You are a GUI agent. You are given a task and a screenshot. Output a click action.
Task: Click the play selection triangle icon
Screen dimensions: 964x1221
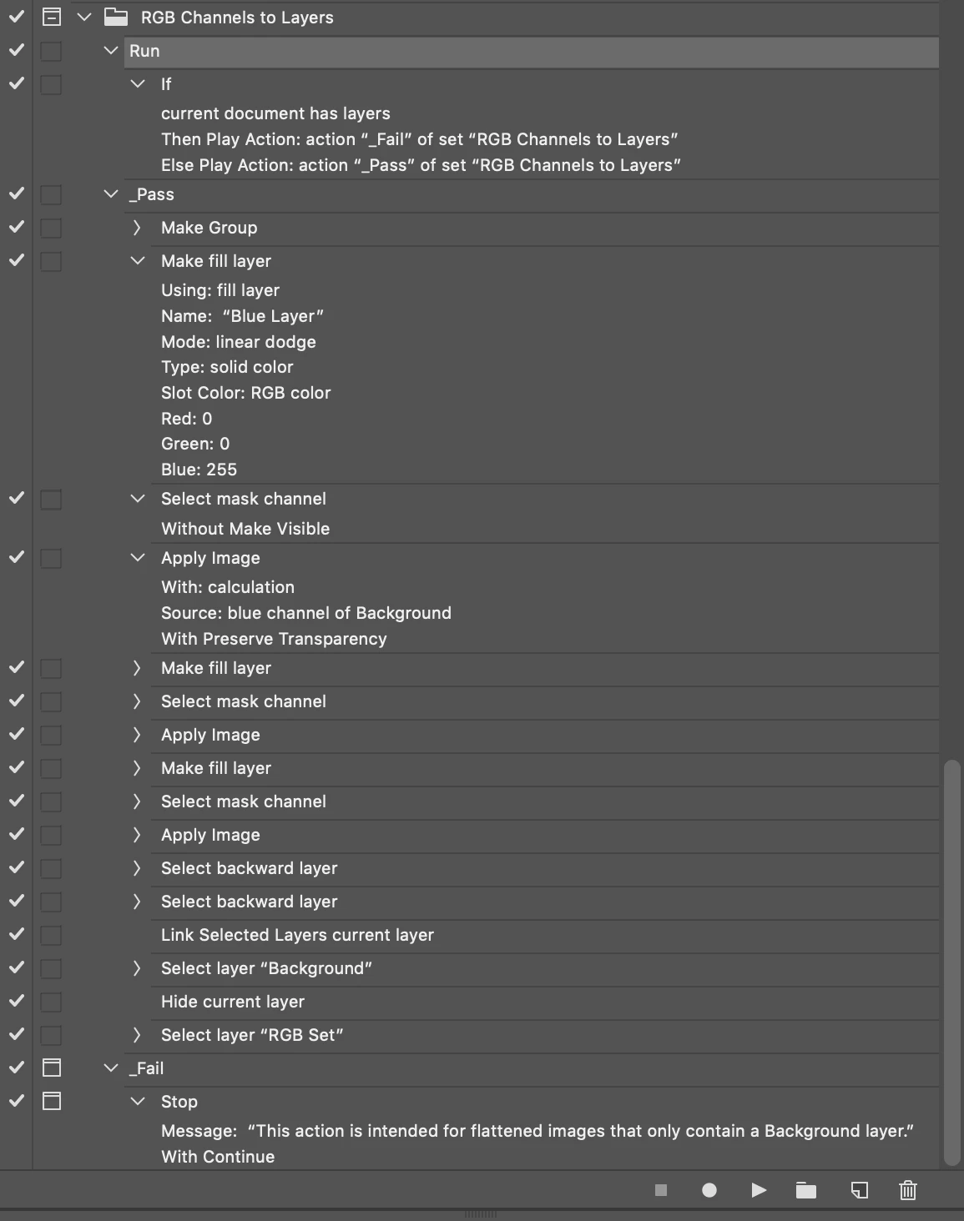pos(759,1190)
